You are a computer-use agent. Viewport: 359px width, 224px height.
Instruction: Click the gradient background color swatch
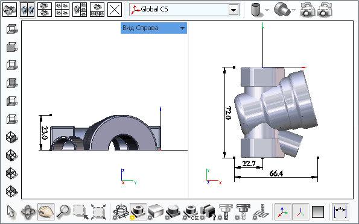tap(318, 212)
